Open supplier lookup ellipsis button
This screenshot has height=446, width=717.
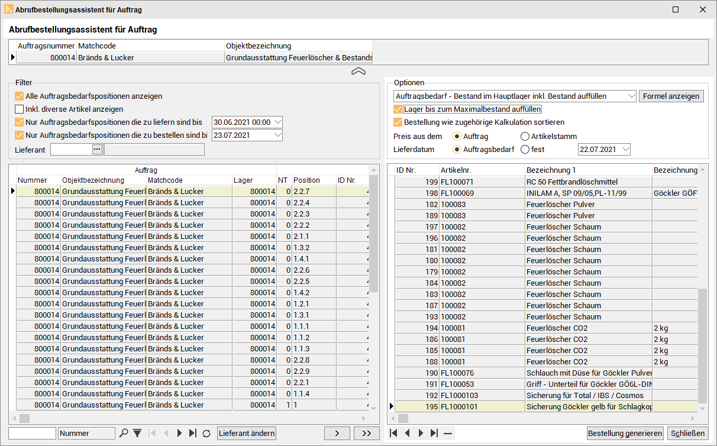98,149
